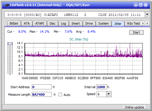This screenshot has height=111, width=152.
Task: Minimize the LtnFlash window
Action: (136, 5)
